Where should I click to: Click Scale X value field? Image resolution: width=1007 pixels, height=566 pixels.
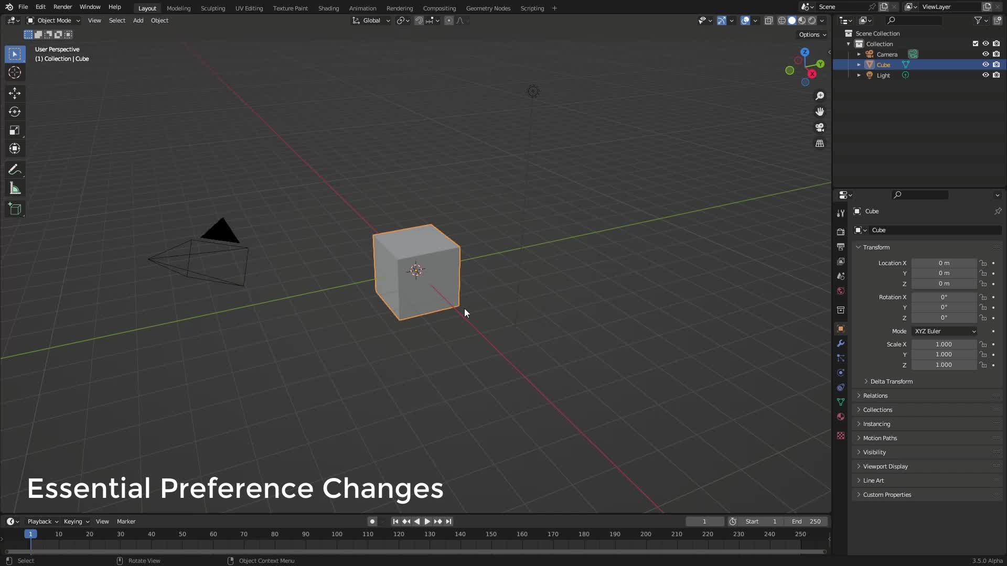tap(944, 344)
